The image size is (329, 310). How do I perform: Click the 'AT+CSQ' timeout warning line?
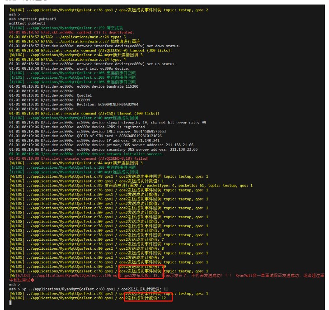[x=85, y=114]
